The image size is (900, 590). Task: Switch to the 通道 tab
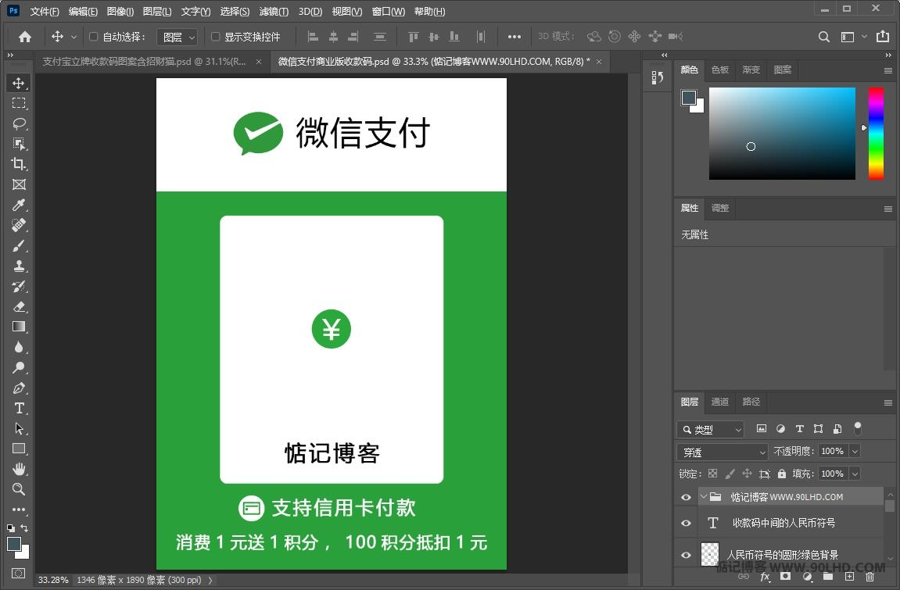[x=720, y=402]
